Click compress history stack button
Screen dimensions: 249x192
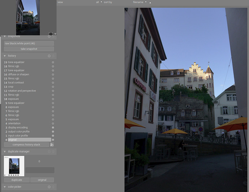pyautogui.click(x=27, y=145)
